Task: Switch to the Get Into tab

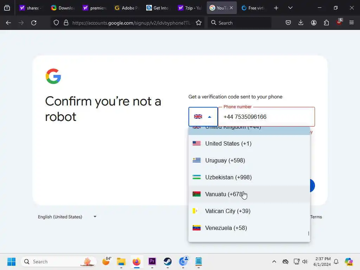Action: 158,8
